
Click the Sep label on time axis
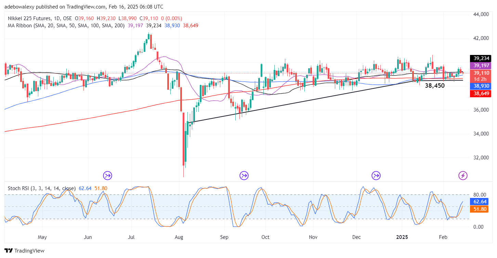click(x=224, y=237)
